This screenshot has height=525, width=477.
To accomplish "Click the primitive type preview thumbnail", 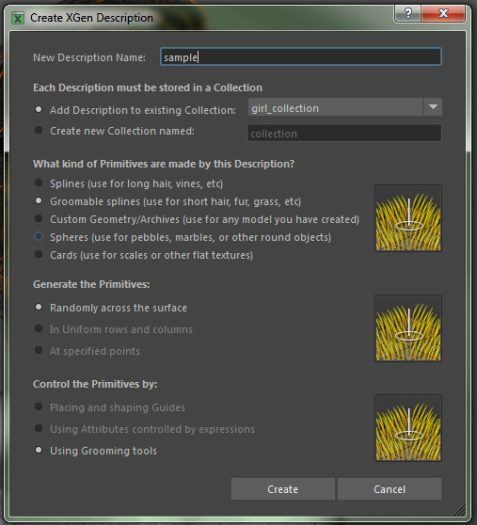I will [x=408, y=218].
